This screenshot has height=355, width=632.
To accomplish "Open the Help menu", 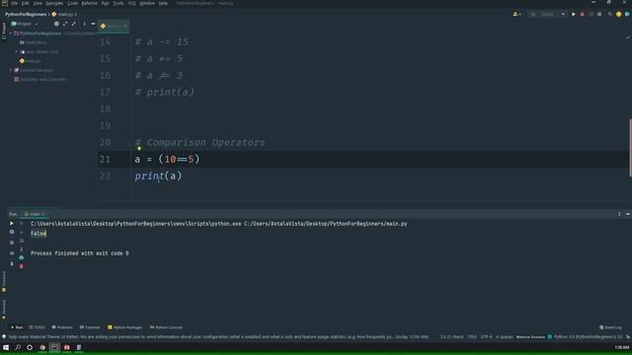I will coord(163,3).
